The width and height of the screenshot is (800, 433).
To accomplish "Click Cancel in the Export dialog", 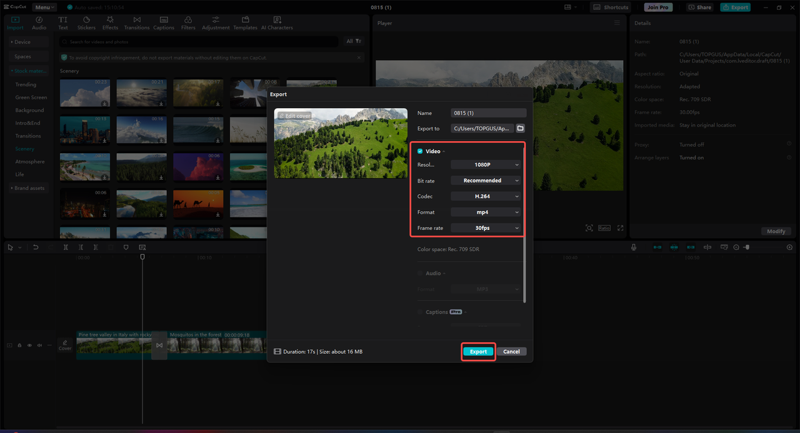I will pyautogui.click(x=511, y=352).
